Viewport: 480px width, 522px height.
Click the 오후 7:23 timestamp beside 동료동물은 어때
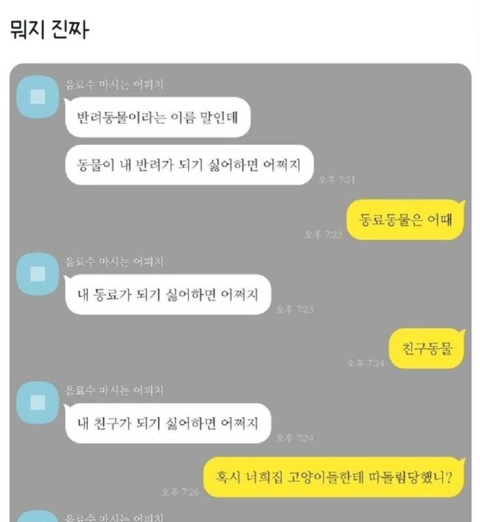(323, 234)
